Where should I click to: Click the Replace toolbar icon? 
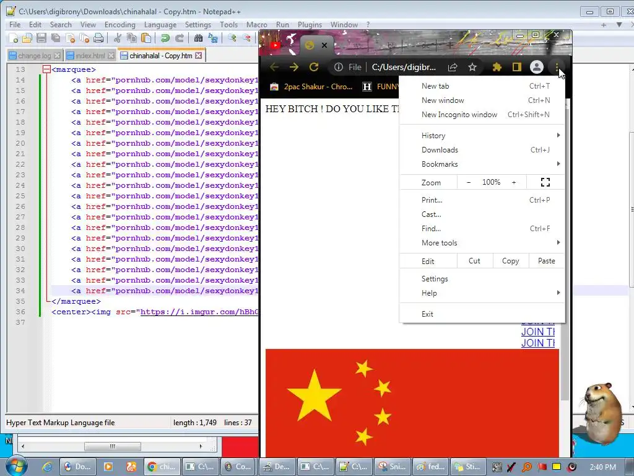tap(213, 38)
